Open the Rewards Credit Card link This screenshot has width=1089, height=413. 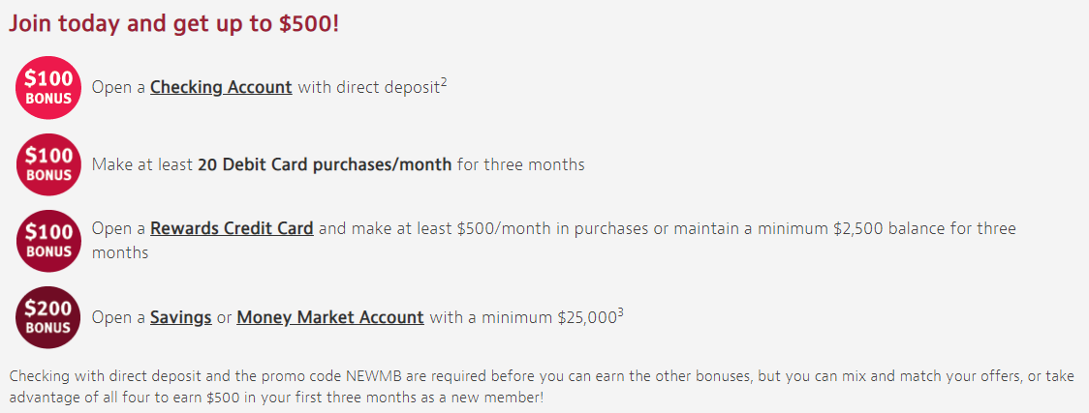coord(232,228)
